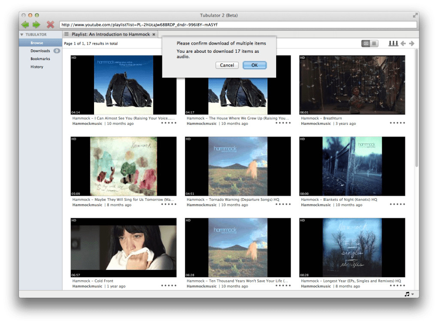438x324 pixels.
Task: Click rating dots for Breathturn
Action: (x=397, y=123)
